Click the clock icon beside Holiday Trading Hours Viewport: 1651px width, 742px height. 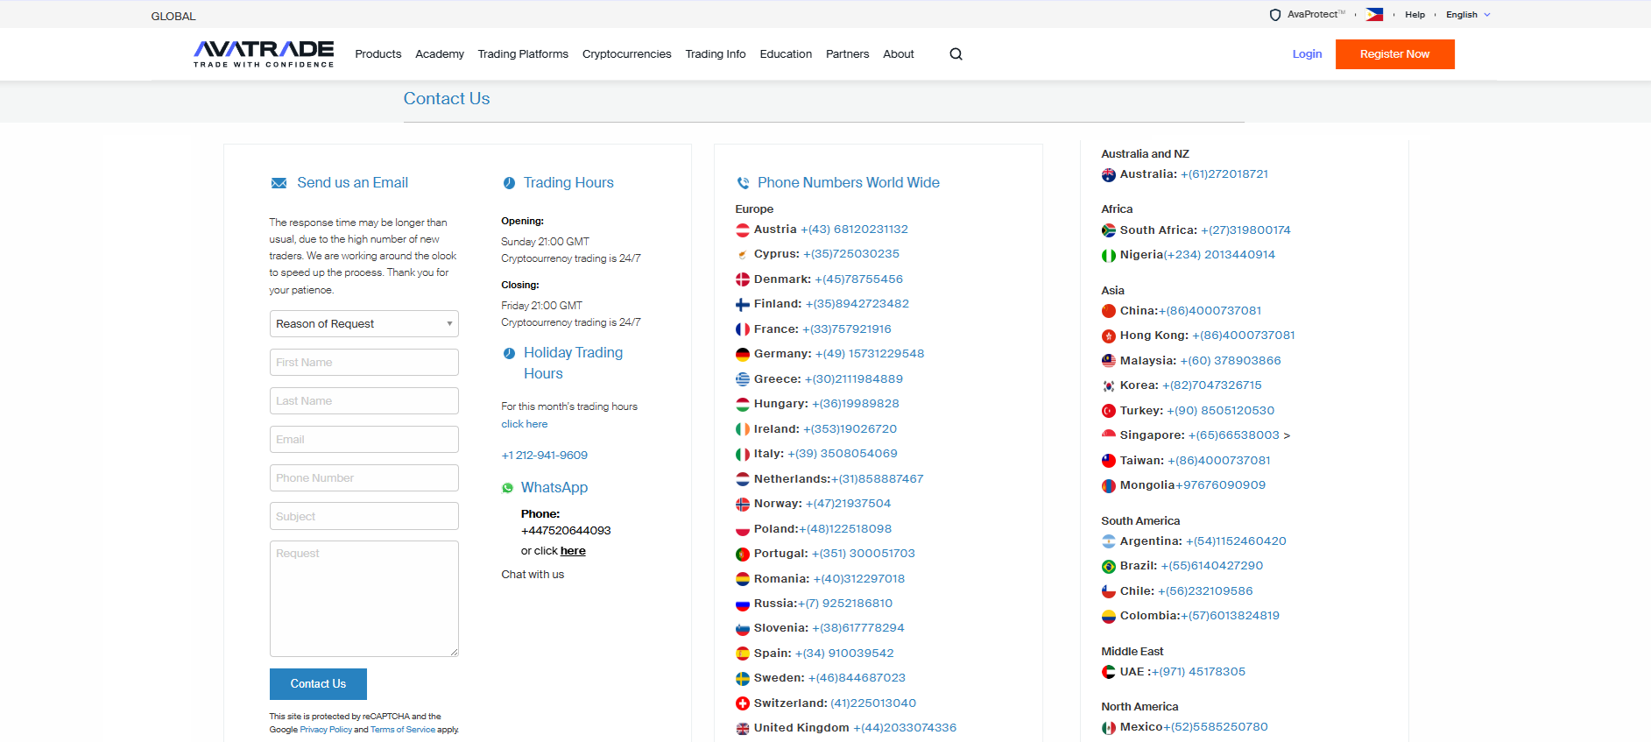pyautogui.click(x=509, y=353)
